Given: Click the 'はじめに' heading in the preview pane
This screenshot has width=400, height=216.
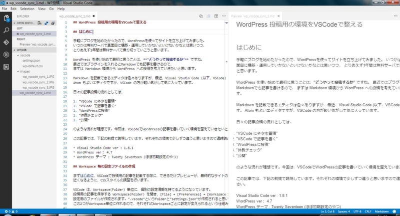Looking at the screenshot, I should coord(248,47).
